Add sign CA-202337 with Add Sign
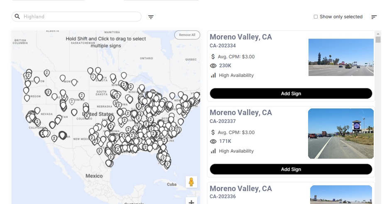This screenshot has width=382, height=204. (x=291, y=169)
